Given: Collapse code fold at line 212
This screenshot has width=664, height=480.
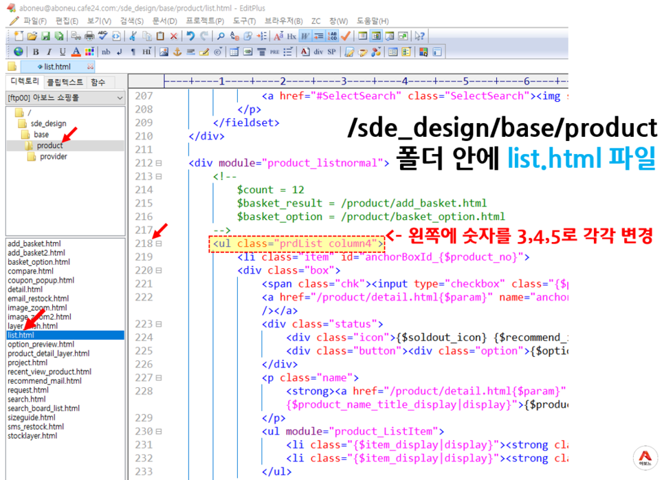Looking at the screenshot, I should (x=159, y=163).
